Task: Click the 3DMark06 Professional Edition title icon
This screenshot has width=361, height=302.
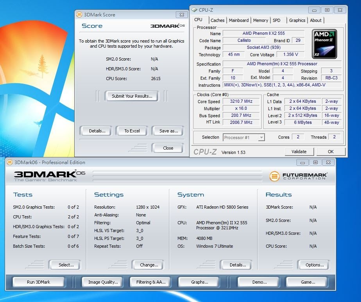Action: (10, 162)
